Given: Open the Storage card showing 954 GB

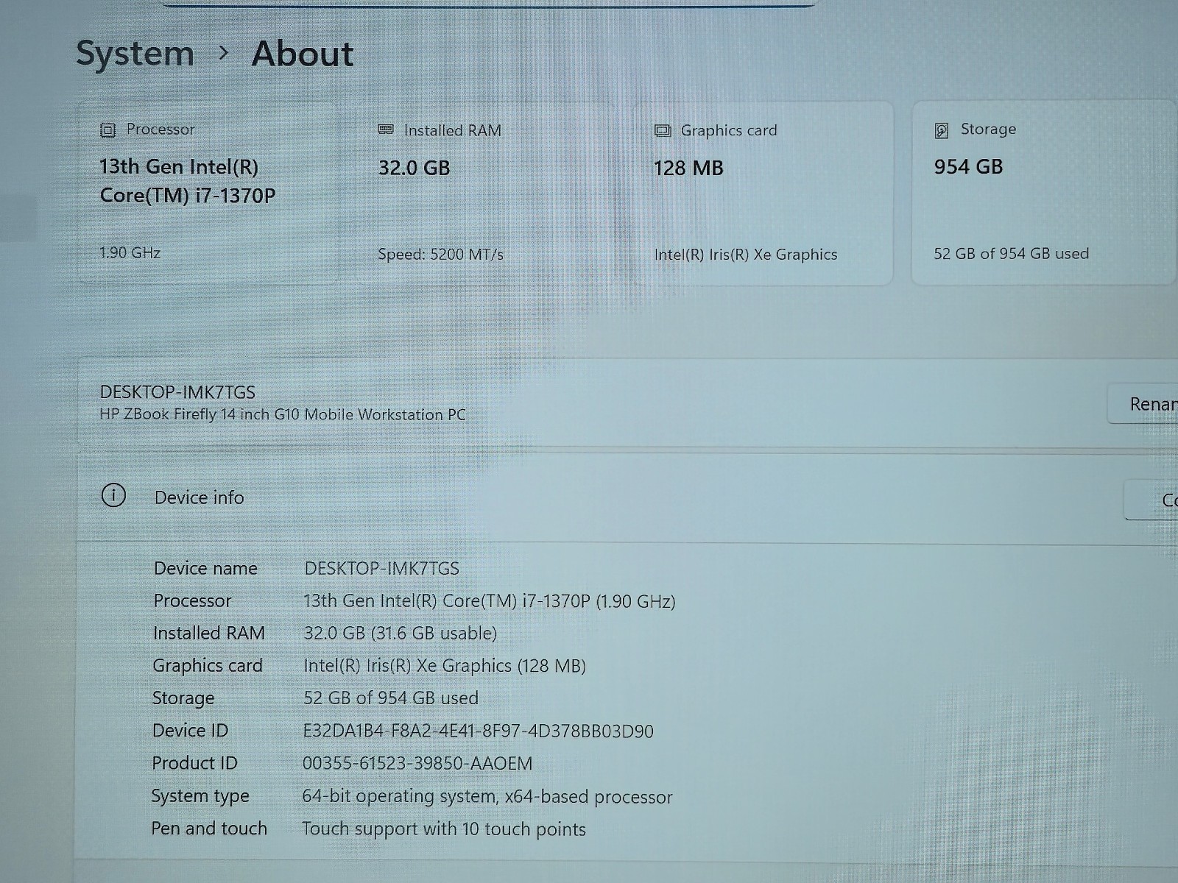Looking at the screenshot, I should coord(1044,193).
